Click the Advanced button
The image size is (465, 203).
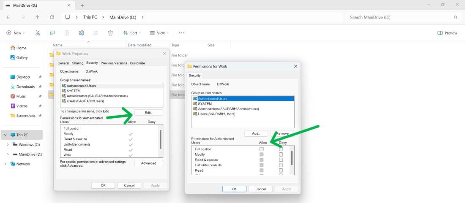(x=148, y=163)
